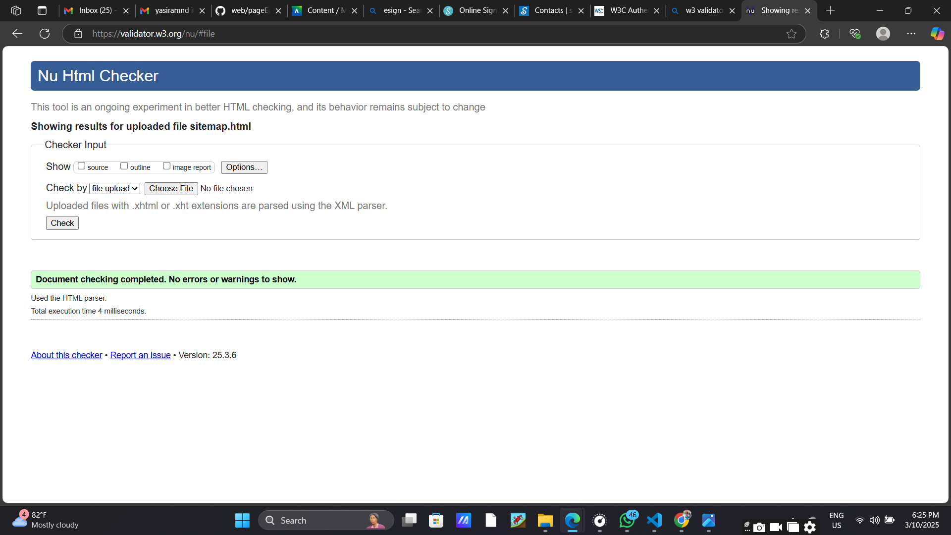Open the browser extensions puzzle icon
951x535 pixels.
coord(824,34)
